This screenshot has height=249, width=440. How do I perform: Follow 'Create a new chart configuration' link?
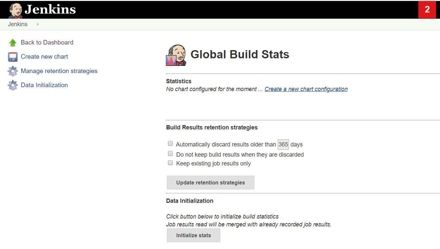[x=306, y=89]
